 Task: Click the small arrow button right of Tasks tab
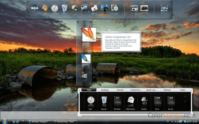191,90
